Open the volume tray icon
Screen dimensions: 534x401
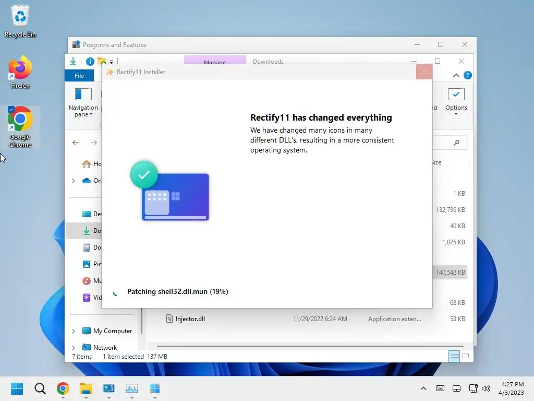coord(486,388)
